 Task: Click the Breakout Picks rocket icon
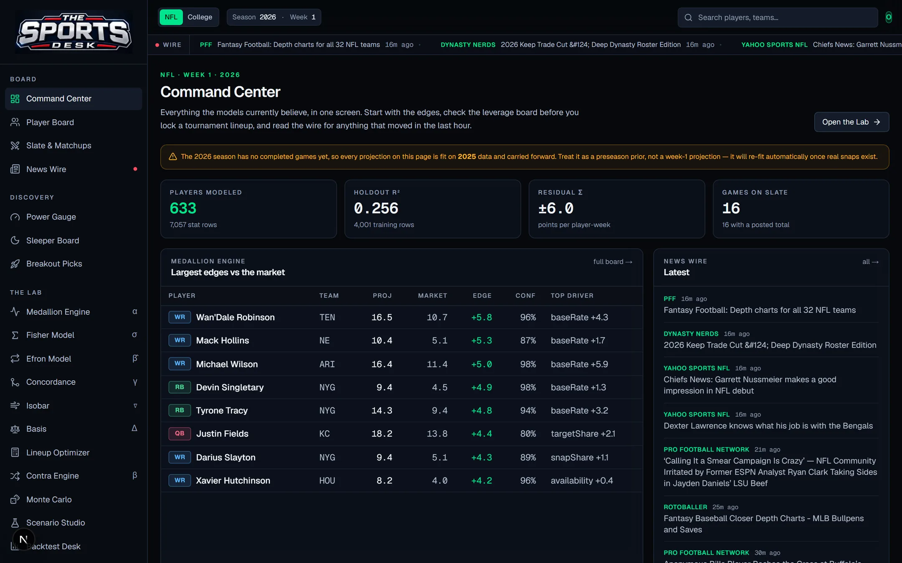click(x=15, y=264)
